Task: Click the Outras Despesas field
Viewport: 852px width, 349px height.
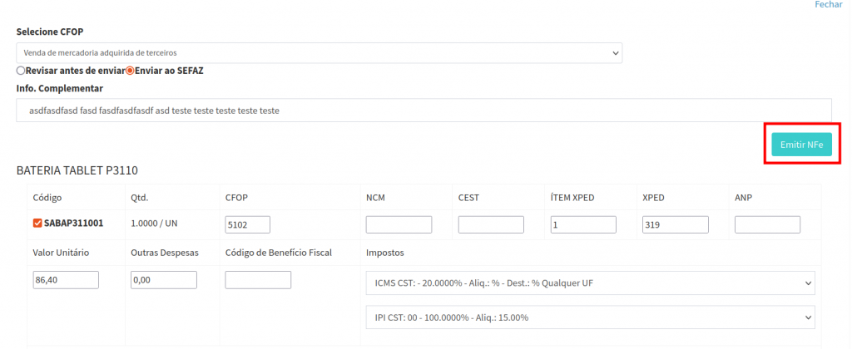Action: point(164,280)
